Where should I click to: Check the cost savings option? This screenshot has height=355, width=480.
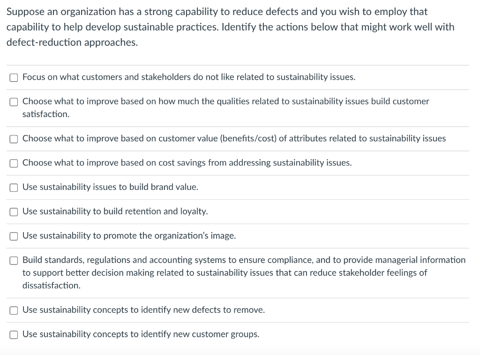14,163
